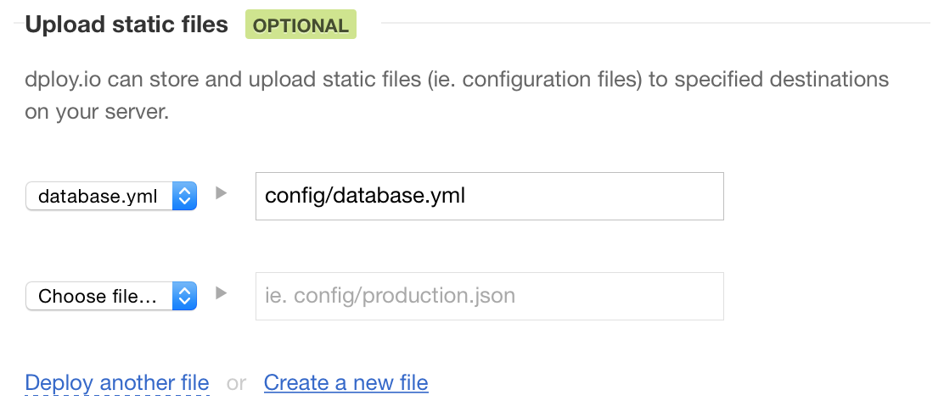Click the 'or' text between the links

236,384
